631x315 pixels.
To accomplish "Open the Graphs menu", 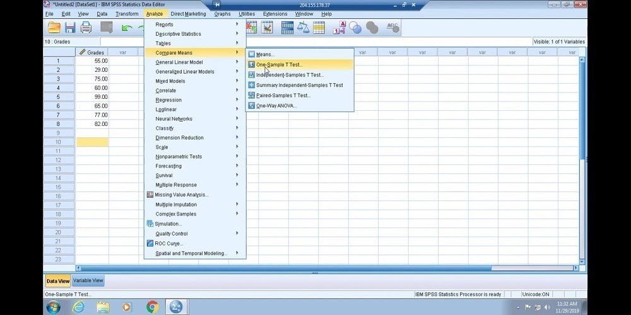I will tap(222, 14).
